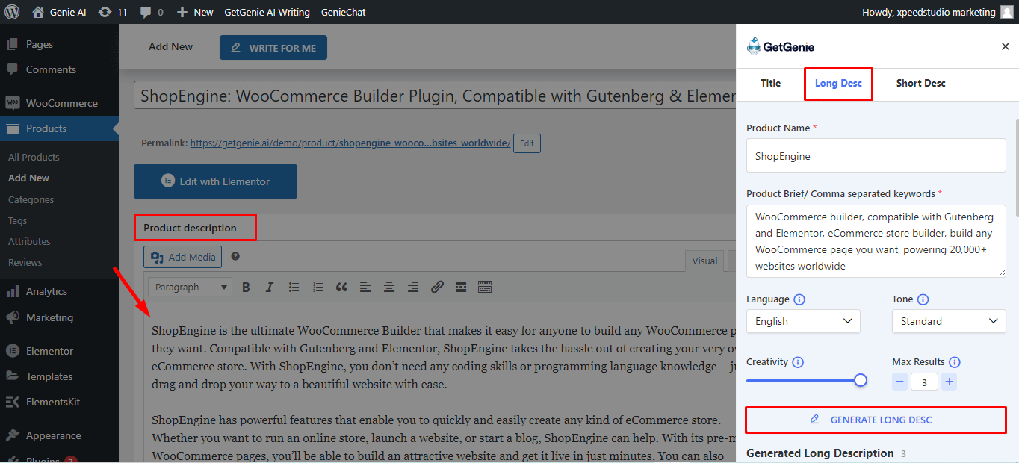Open the Tags submenu link

tap(17, 220)
